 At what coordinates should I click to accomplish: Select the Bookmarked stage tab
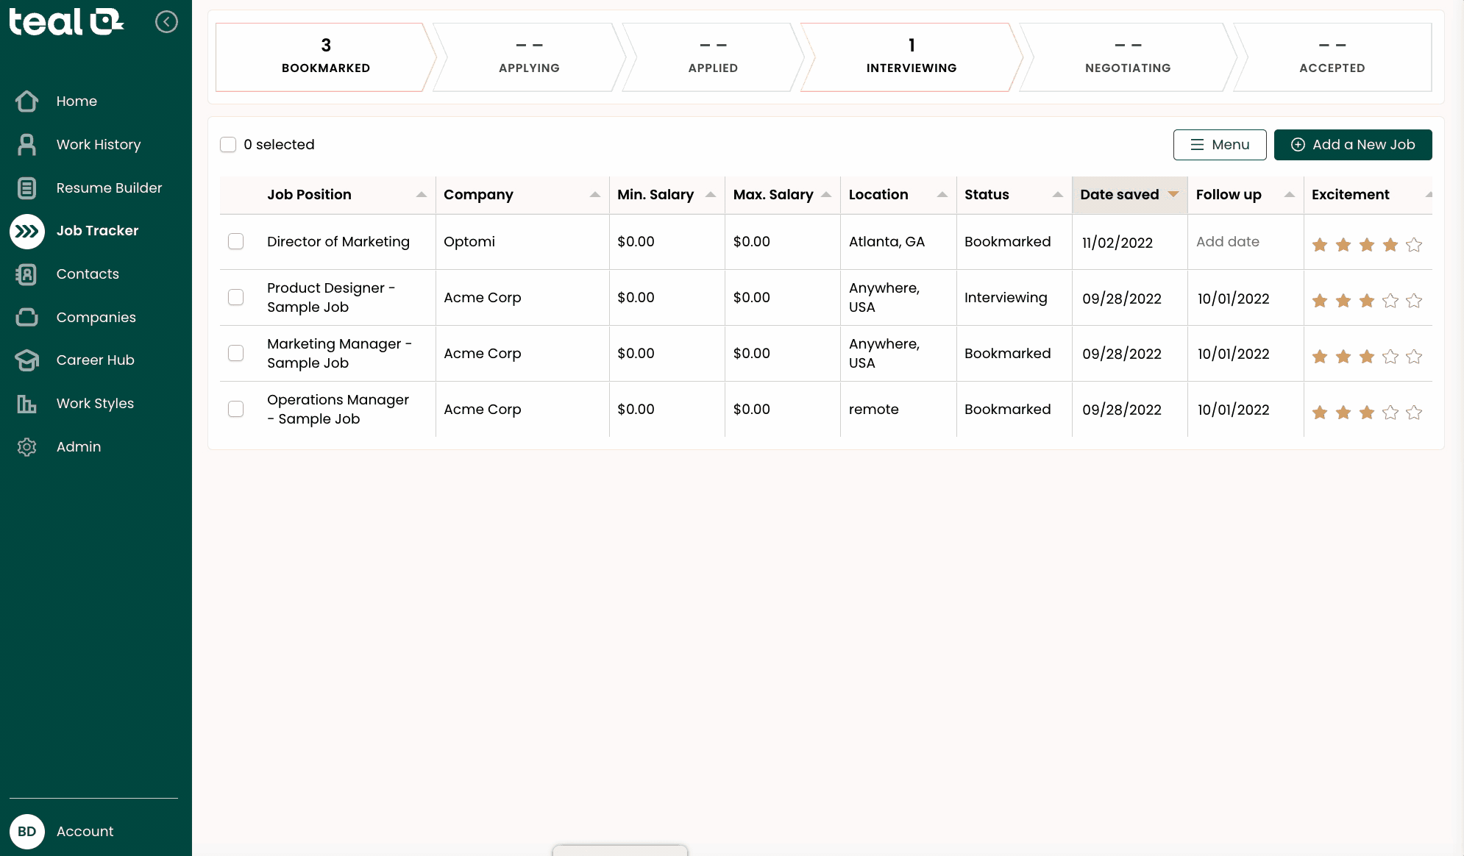click(x=326, y=57)
